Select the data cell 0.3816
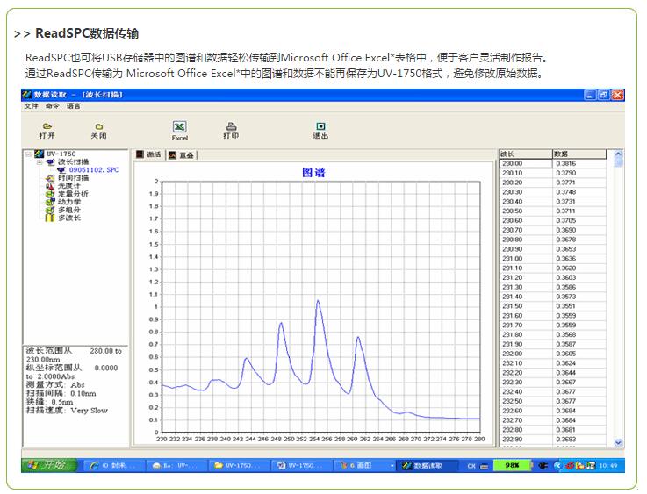 coord(579,164)
